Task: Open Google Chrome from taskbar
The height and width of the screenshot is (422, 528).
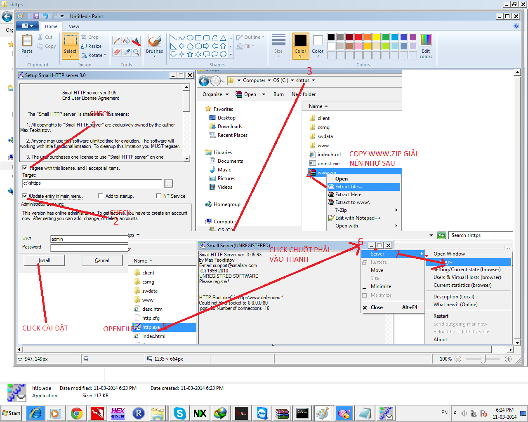Action: click(76, 413)
